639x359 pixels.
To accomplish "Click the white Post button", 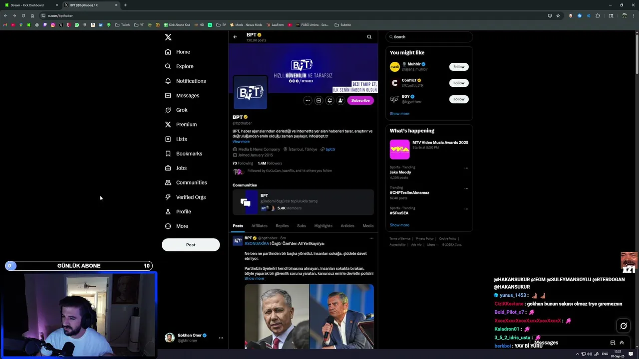I will click(191, 245).
